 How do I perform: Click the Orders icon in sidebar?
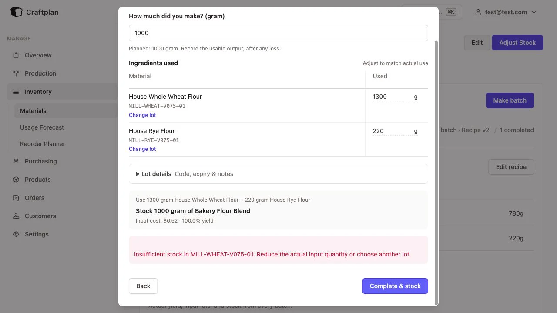click(x=16, y=198)
